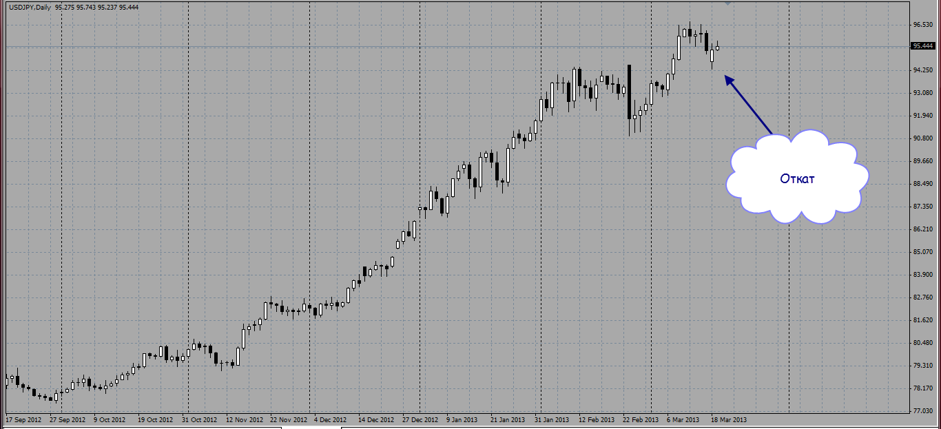This screenshot has height=429, width=941.
Task: Click the current price label 95.444
Action: point(922,46)
